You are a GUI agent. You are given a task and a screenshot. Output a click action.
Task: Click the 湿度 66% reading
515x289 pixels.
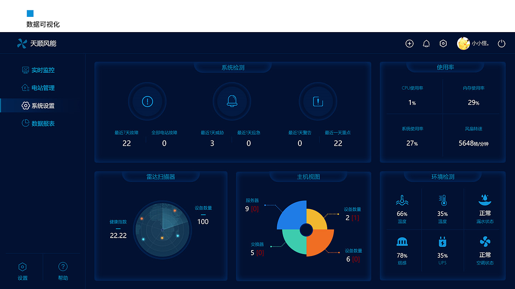[x=402, y=214]
